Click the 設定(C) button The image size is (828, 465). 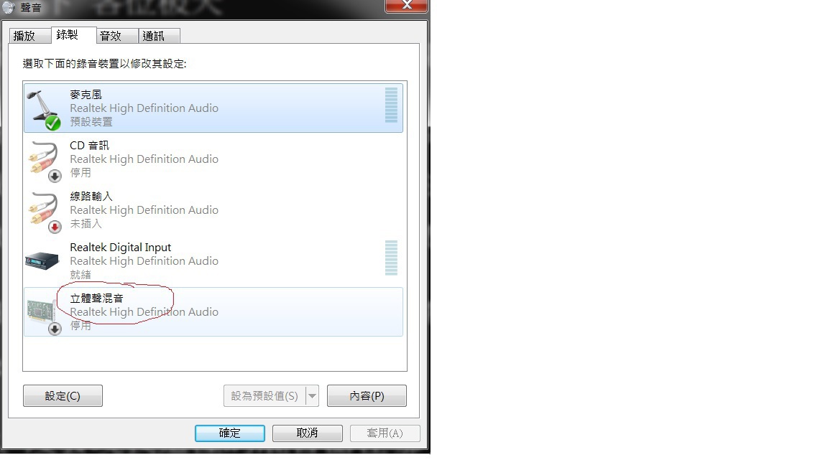[x=63, y=396]
